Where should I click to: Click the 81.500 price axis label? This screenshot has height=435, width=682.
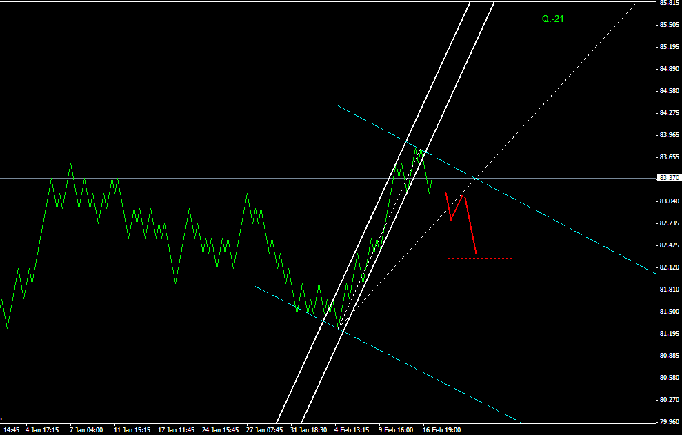coord(670,312)
